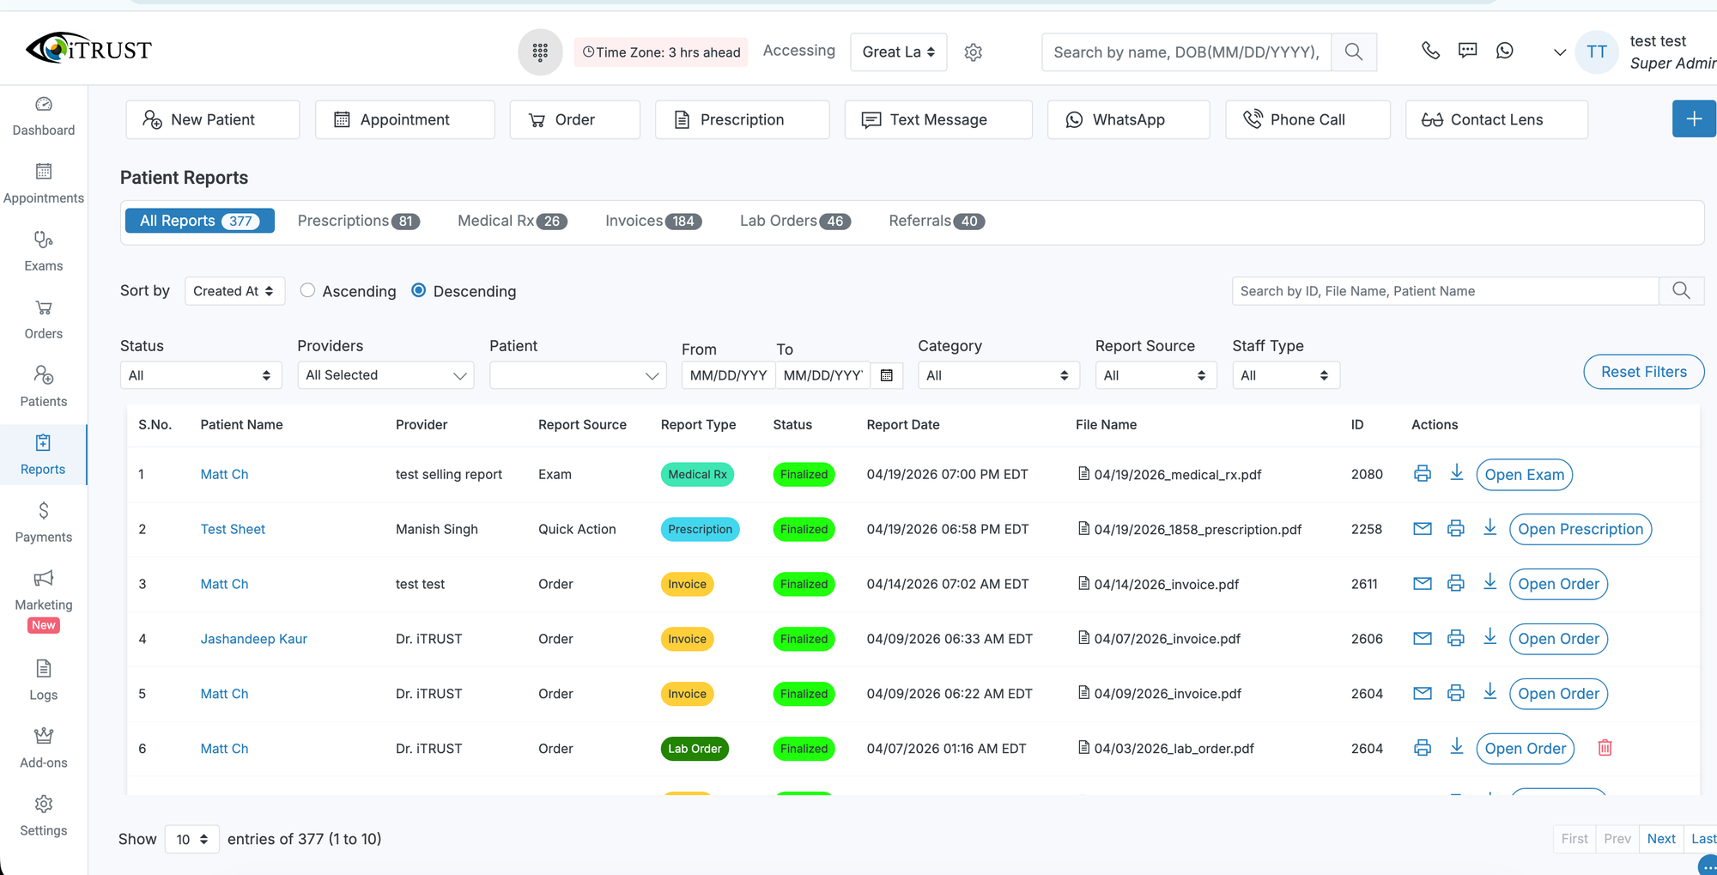The width and height of the screenshot is (1717, 875).
Task: Expand the Providers All Selected dropdown
Action: [x=385, y=375]
